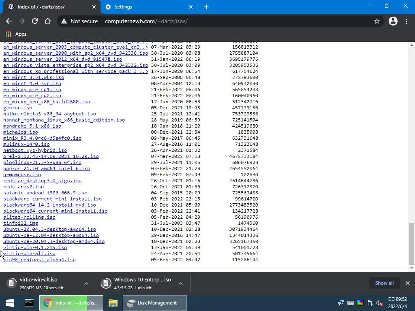Switch to Disk Management window
This screenshot has height=311, width=415.
155,303
